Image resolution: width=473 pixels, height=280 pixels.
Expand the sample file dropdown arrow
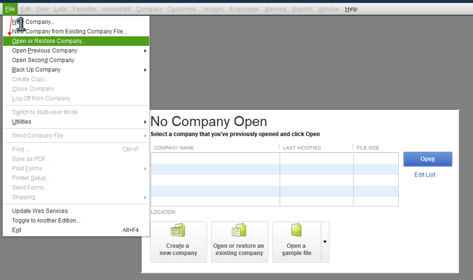(x=325, y=242)
